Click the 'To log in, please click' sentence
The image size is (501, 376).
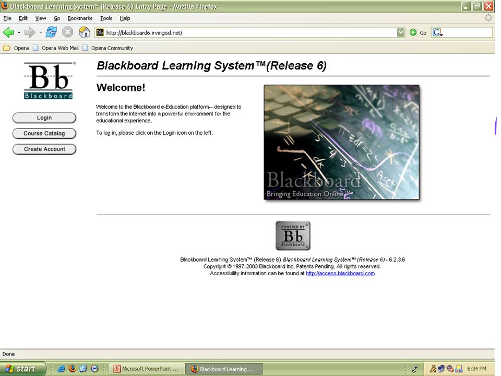(x=154, y=133)
